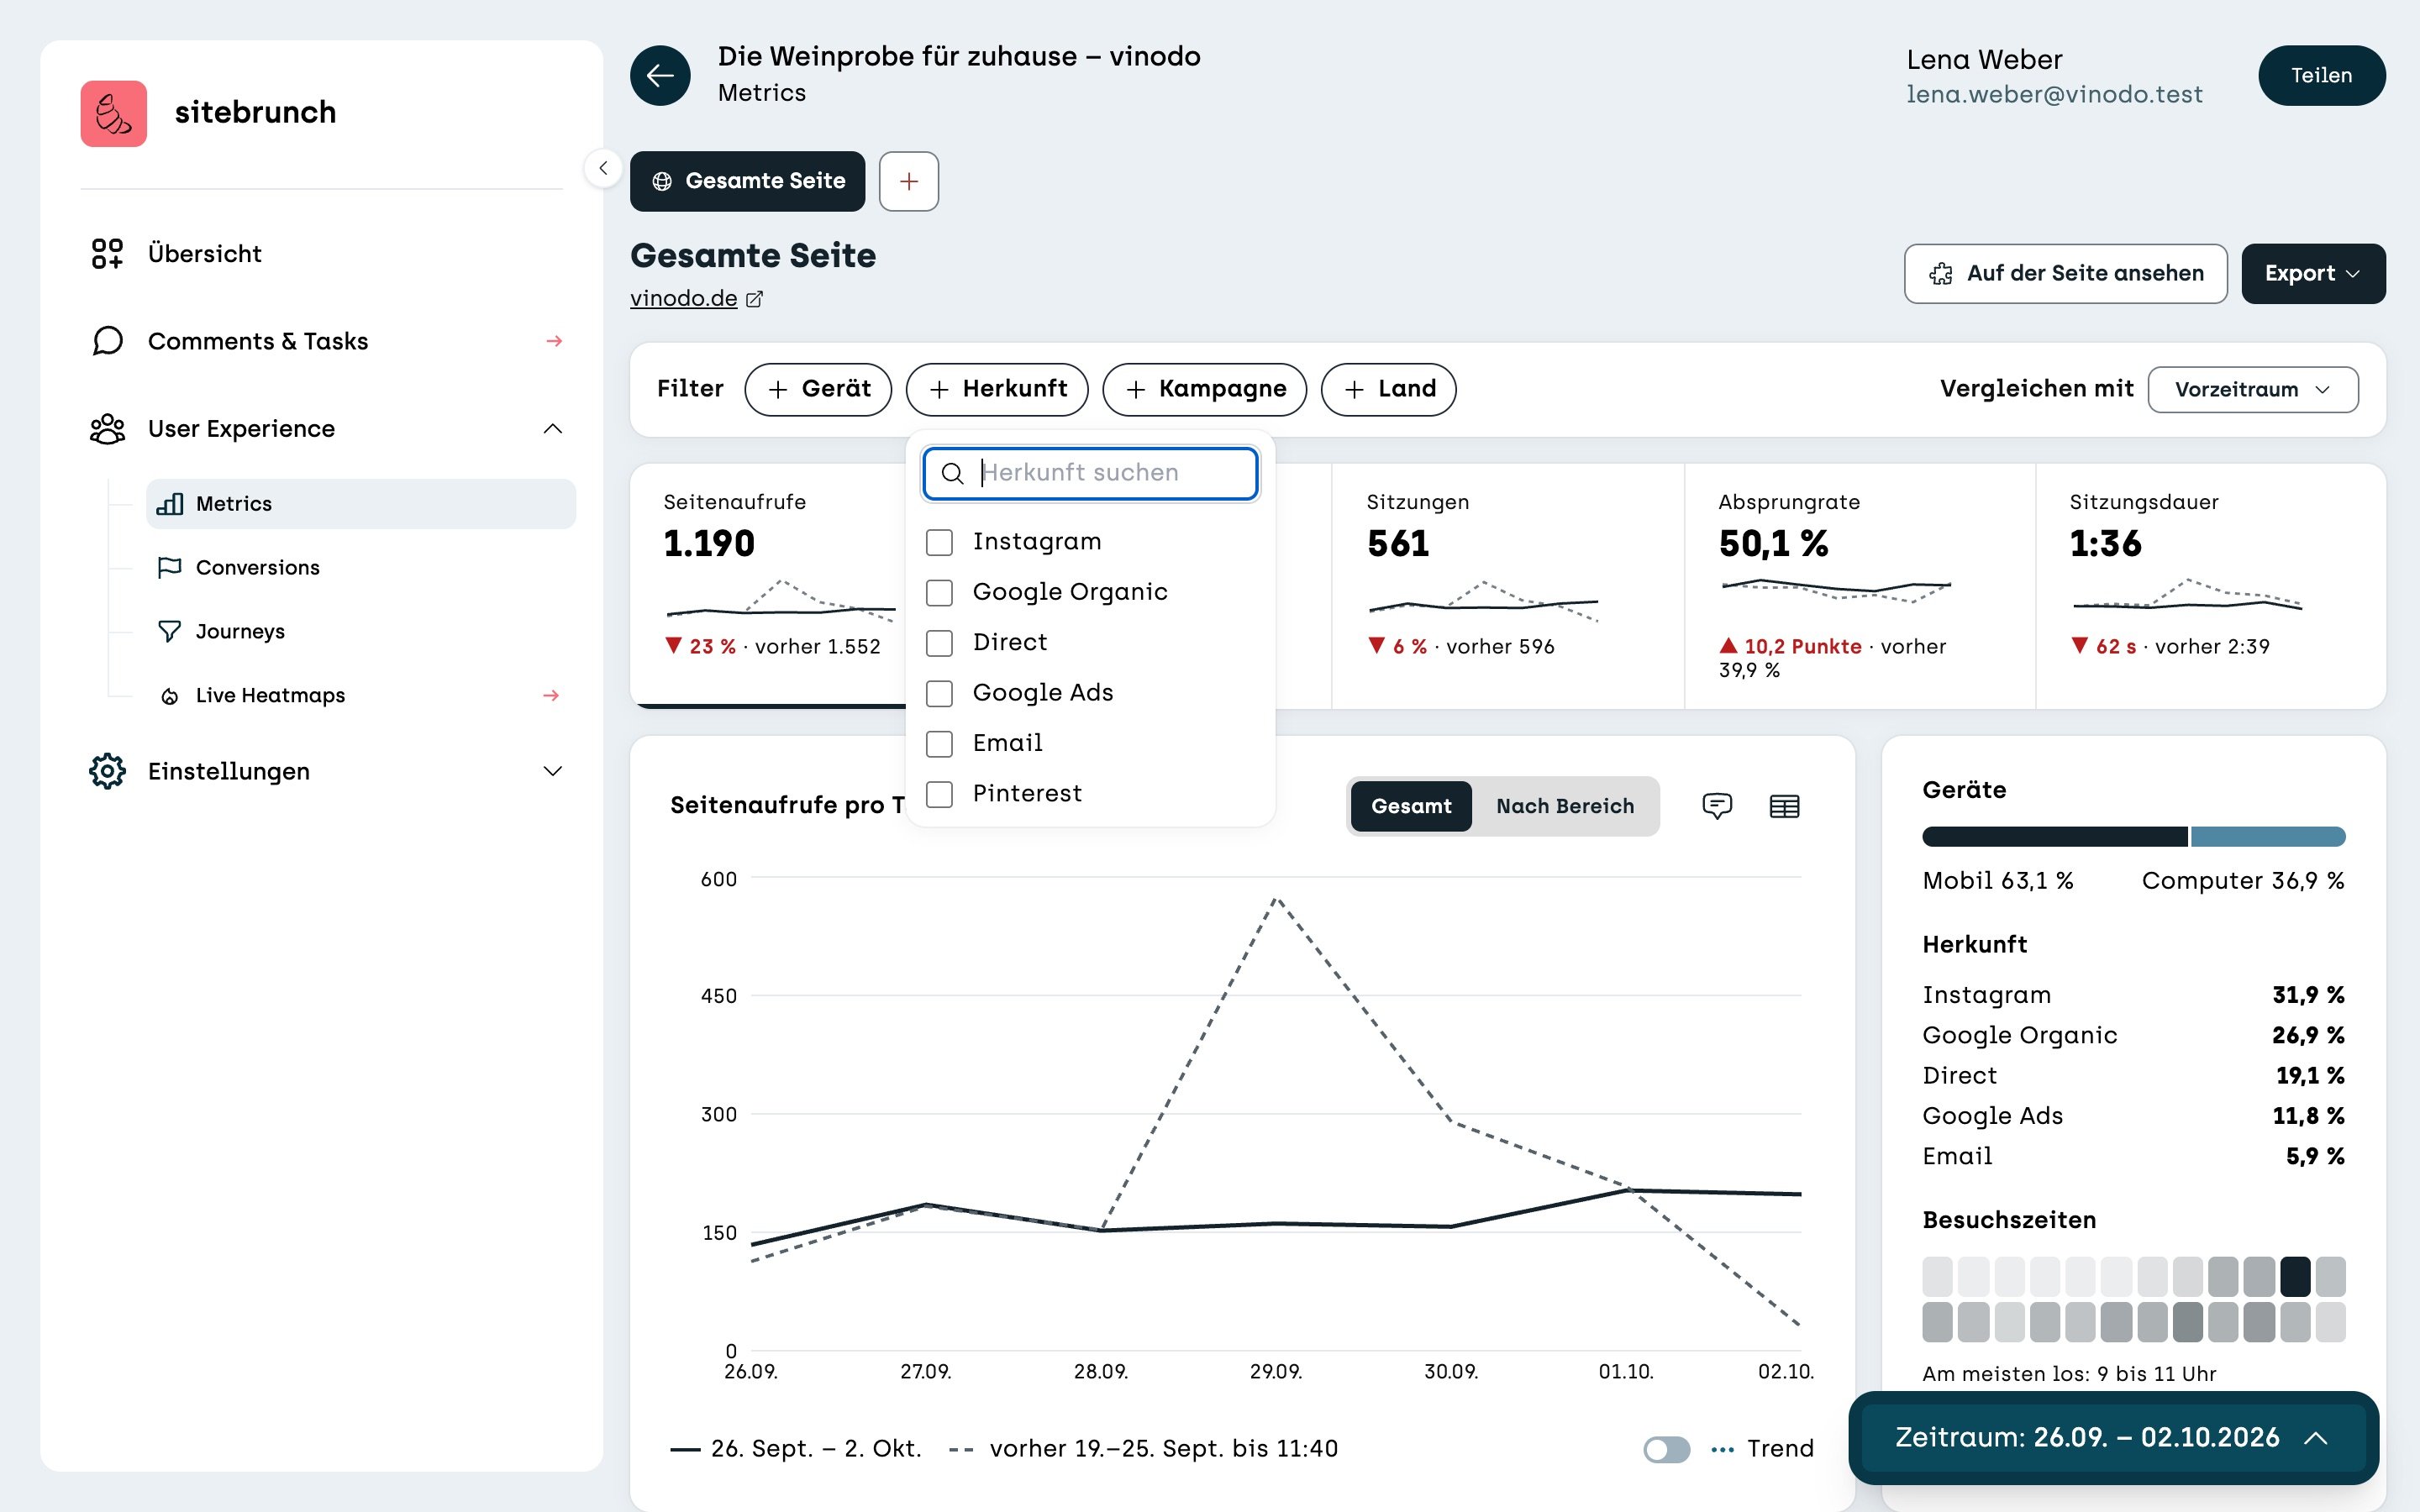Check the Pinterest checkbox
This screenshot has height=1512, width=2420.
[x=939, y=794]
